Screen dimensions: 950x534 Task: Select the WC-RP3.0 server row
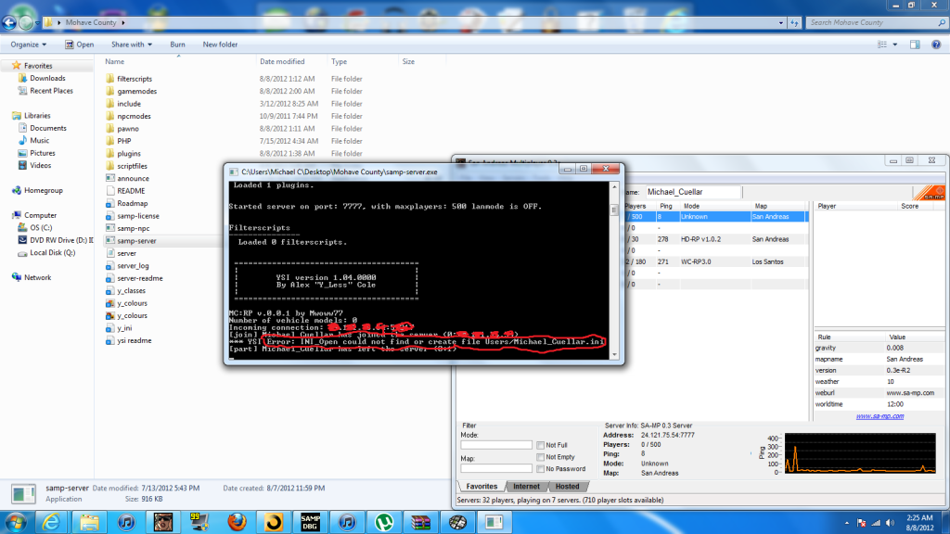click(716, 261)
